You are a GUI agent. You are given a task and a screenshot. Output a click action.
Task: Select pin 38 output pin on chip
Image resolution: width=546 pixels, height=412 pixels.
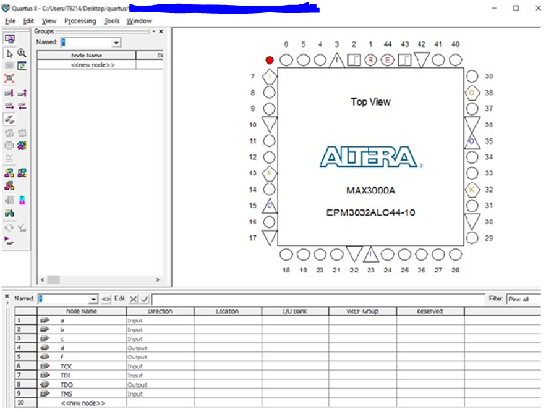(472, 93)
